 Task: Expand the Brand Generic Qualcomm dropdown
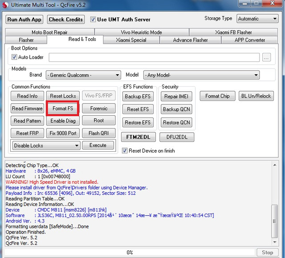pyautogui.click(x=83, y=75)
